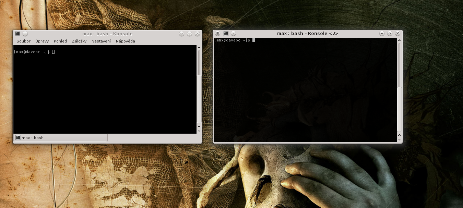The height and width of the screenshot is (208, 463).
Task: Click scroll-up arrow in Konsole <2> scrollbar
Action: coord(399,40)
